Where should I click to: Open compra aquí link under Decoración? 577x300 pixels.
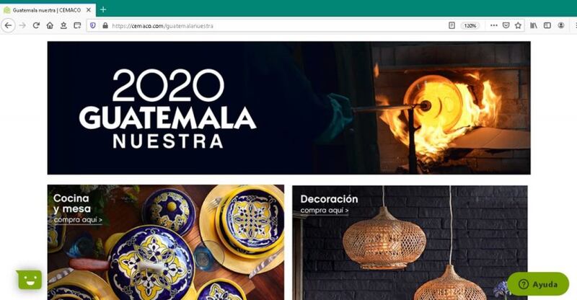[x=324, y=211]
